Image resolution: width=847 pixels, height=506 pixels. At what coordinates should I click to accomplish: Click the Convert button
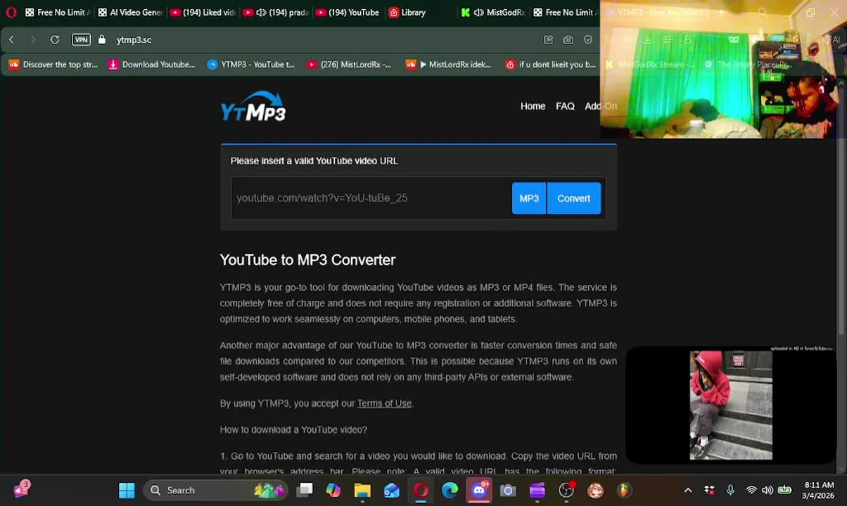pyautogui.click(x=574, y=198)
